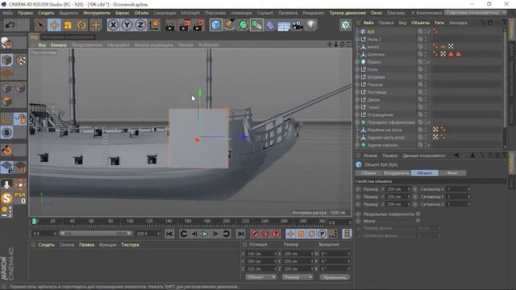This screenshot has width=516, height=290.
Task: Toggle visibility dot for the Куб object
Action: [426, 31]
